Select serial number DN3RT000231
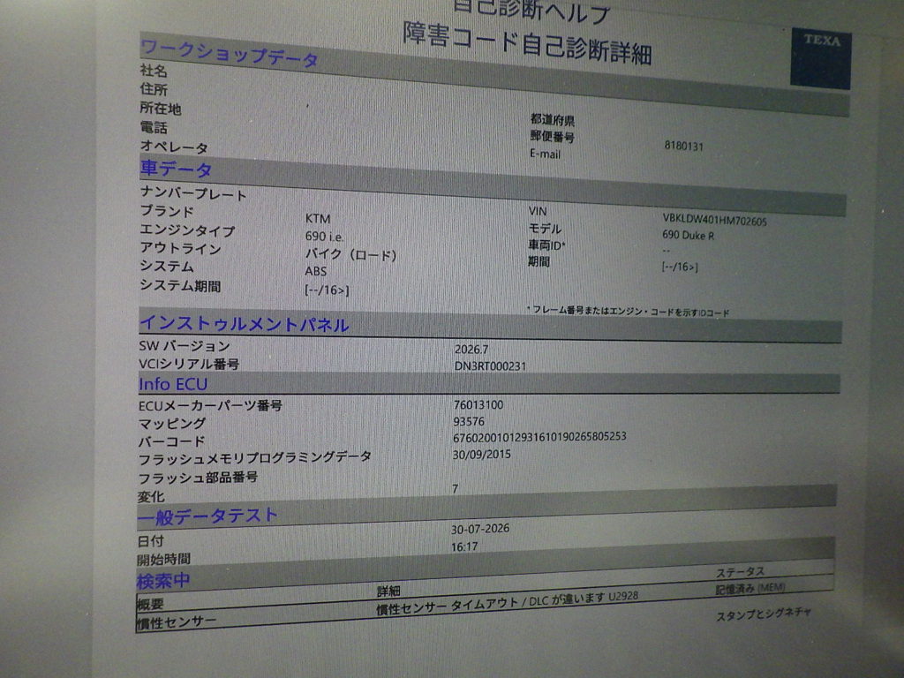 point(490,365)
